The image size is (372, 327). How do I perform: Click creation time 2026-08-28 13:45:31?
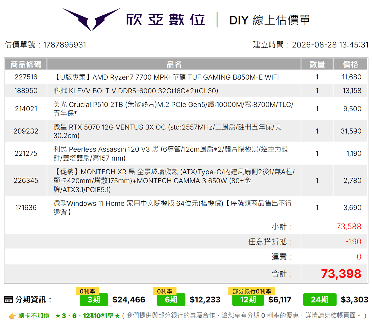coord(330,45)
